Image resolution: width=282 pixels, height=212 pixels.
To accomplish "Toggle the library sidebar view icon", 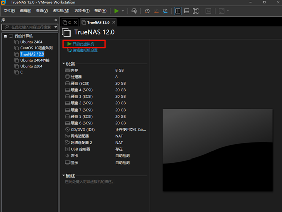I will coord(178,11).
